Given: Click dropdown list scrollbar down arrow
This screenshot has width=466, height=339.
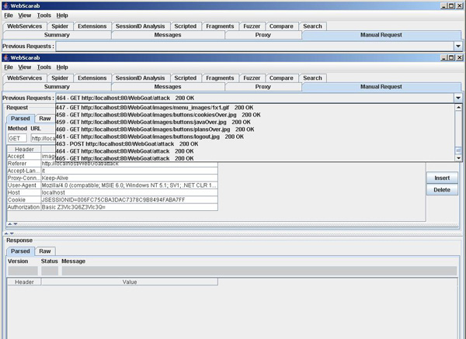Looking at the screenshot, I should (458, 158).
